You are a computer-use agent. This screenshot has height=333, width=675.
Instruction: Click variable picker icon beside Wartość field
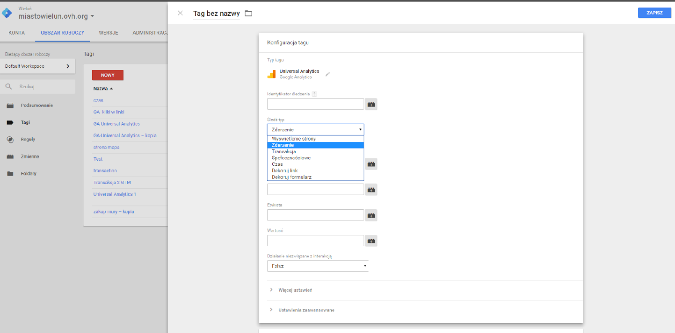pyautogui.click(x=371, y=241)
